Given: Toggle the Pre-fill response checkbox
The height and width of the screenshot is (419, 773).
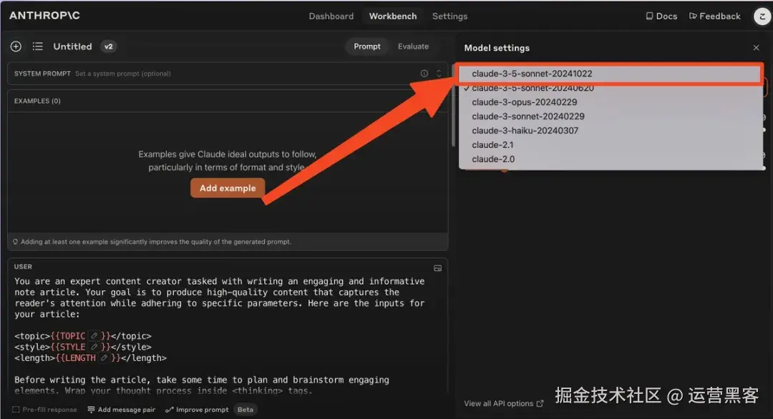Looking at the screenshot, I should pyautogui.click(x=16, y=410).
